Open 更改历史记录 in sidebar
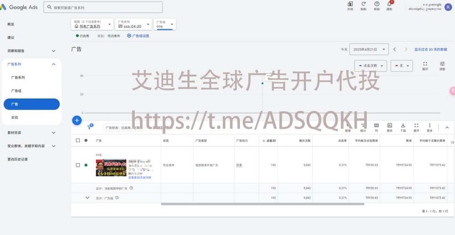The image size is (455, 235). tap(18, 159)
